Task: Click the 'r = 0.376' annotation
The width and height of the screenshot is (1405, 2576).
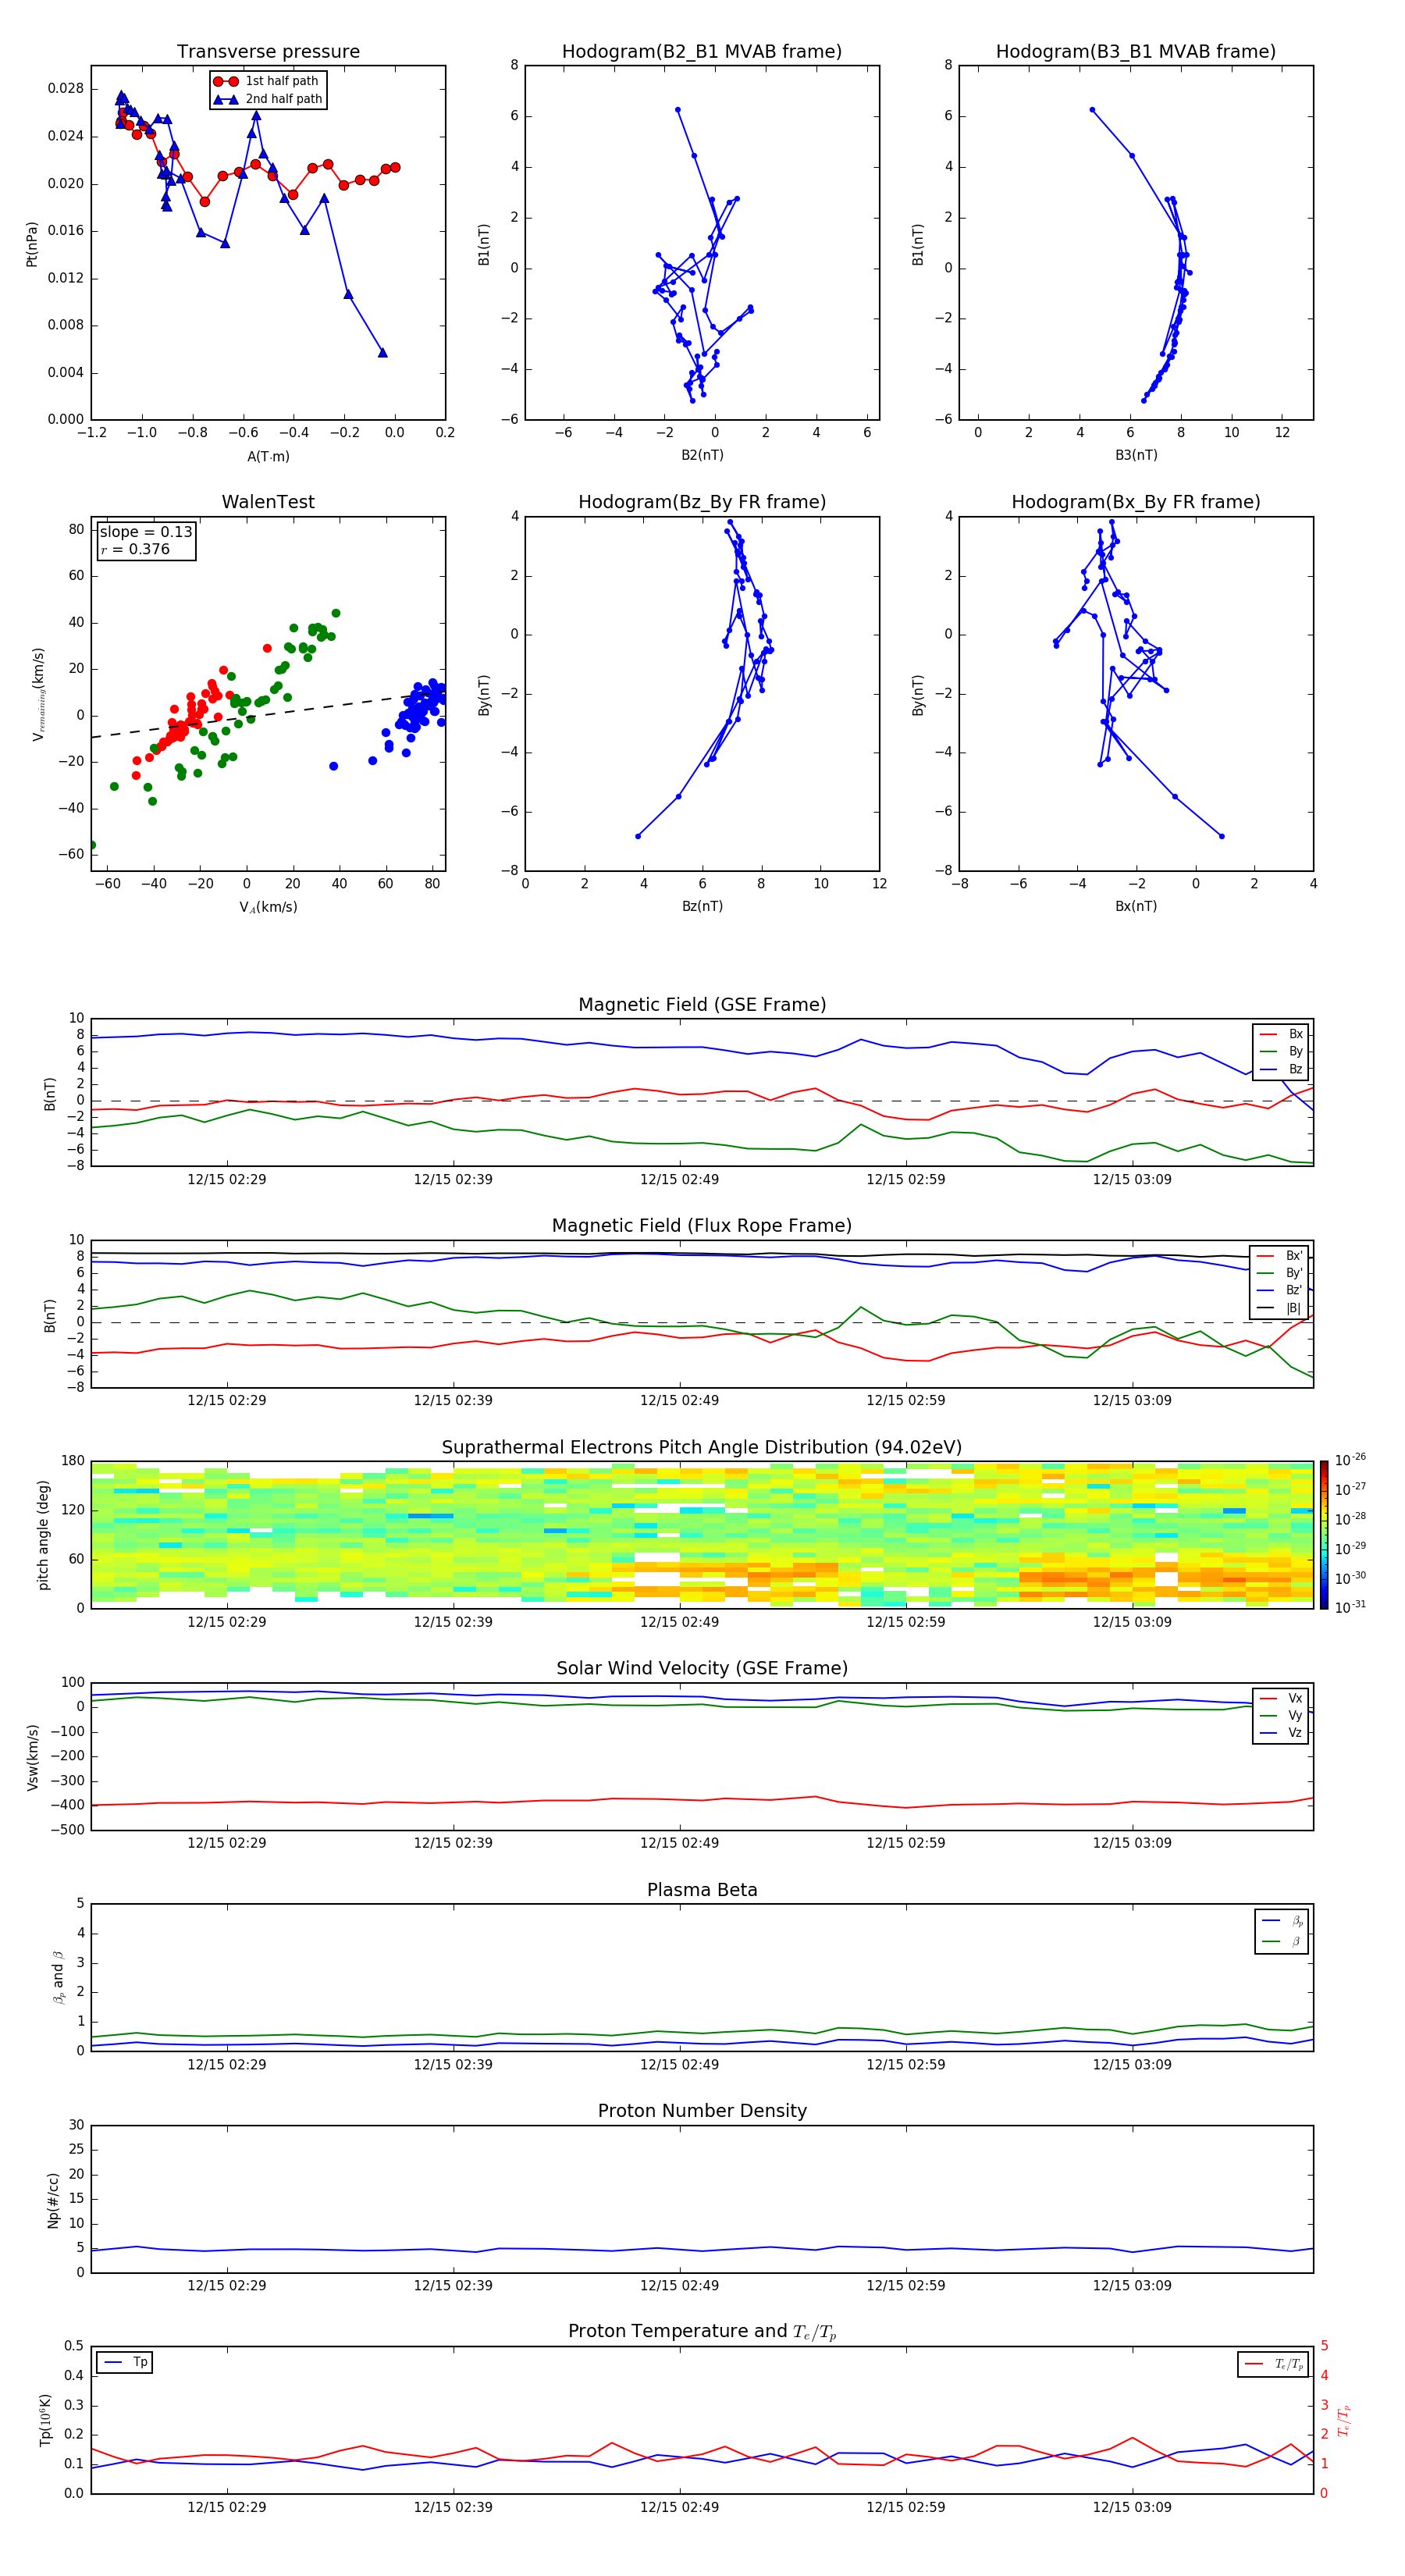Action: pyautogui.click(x=135, y=549)
